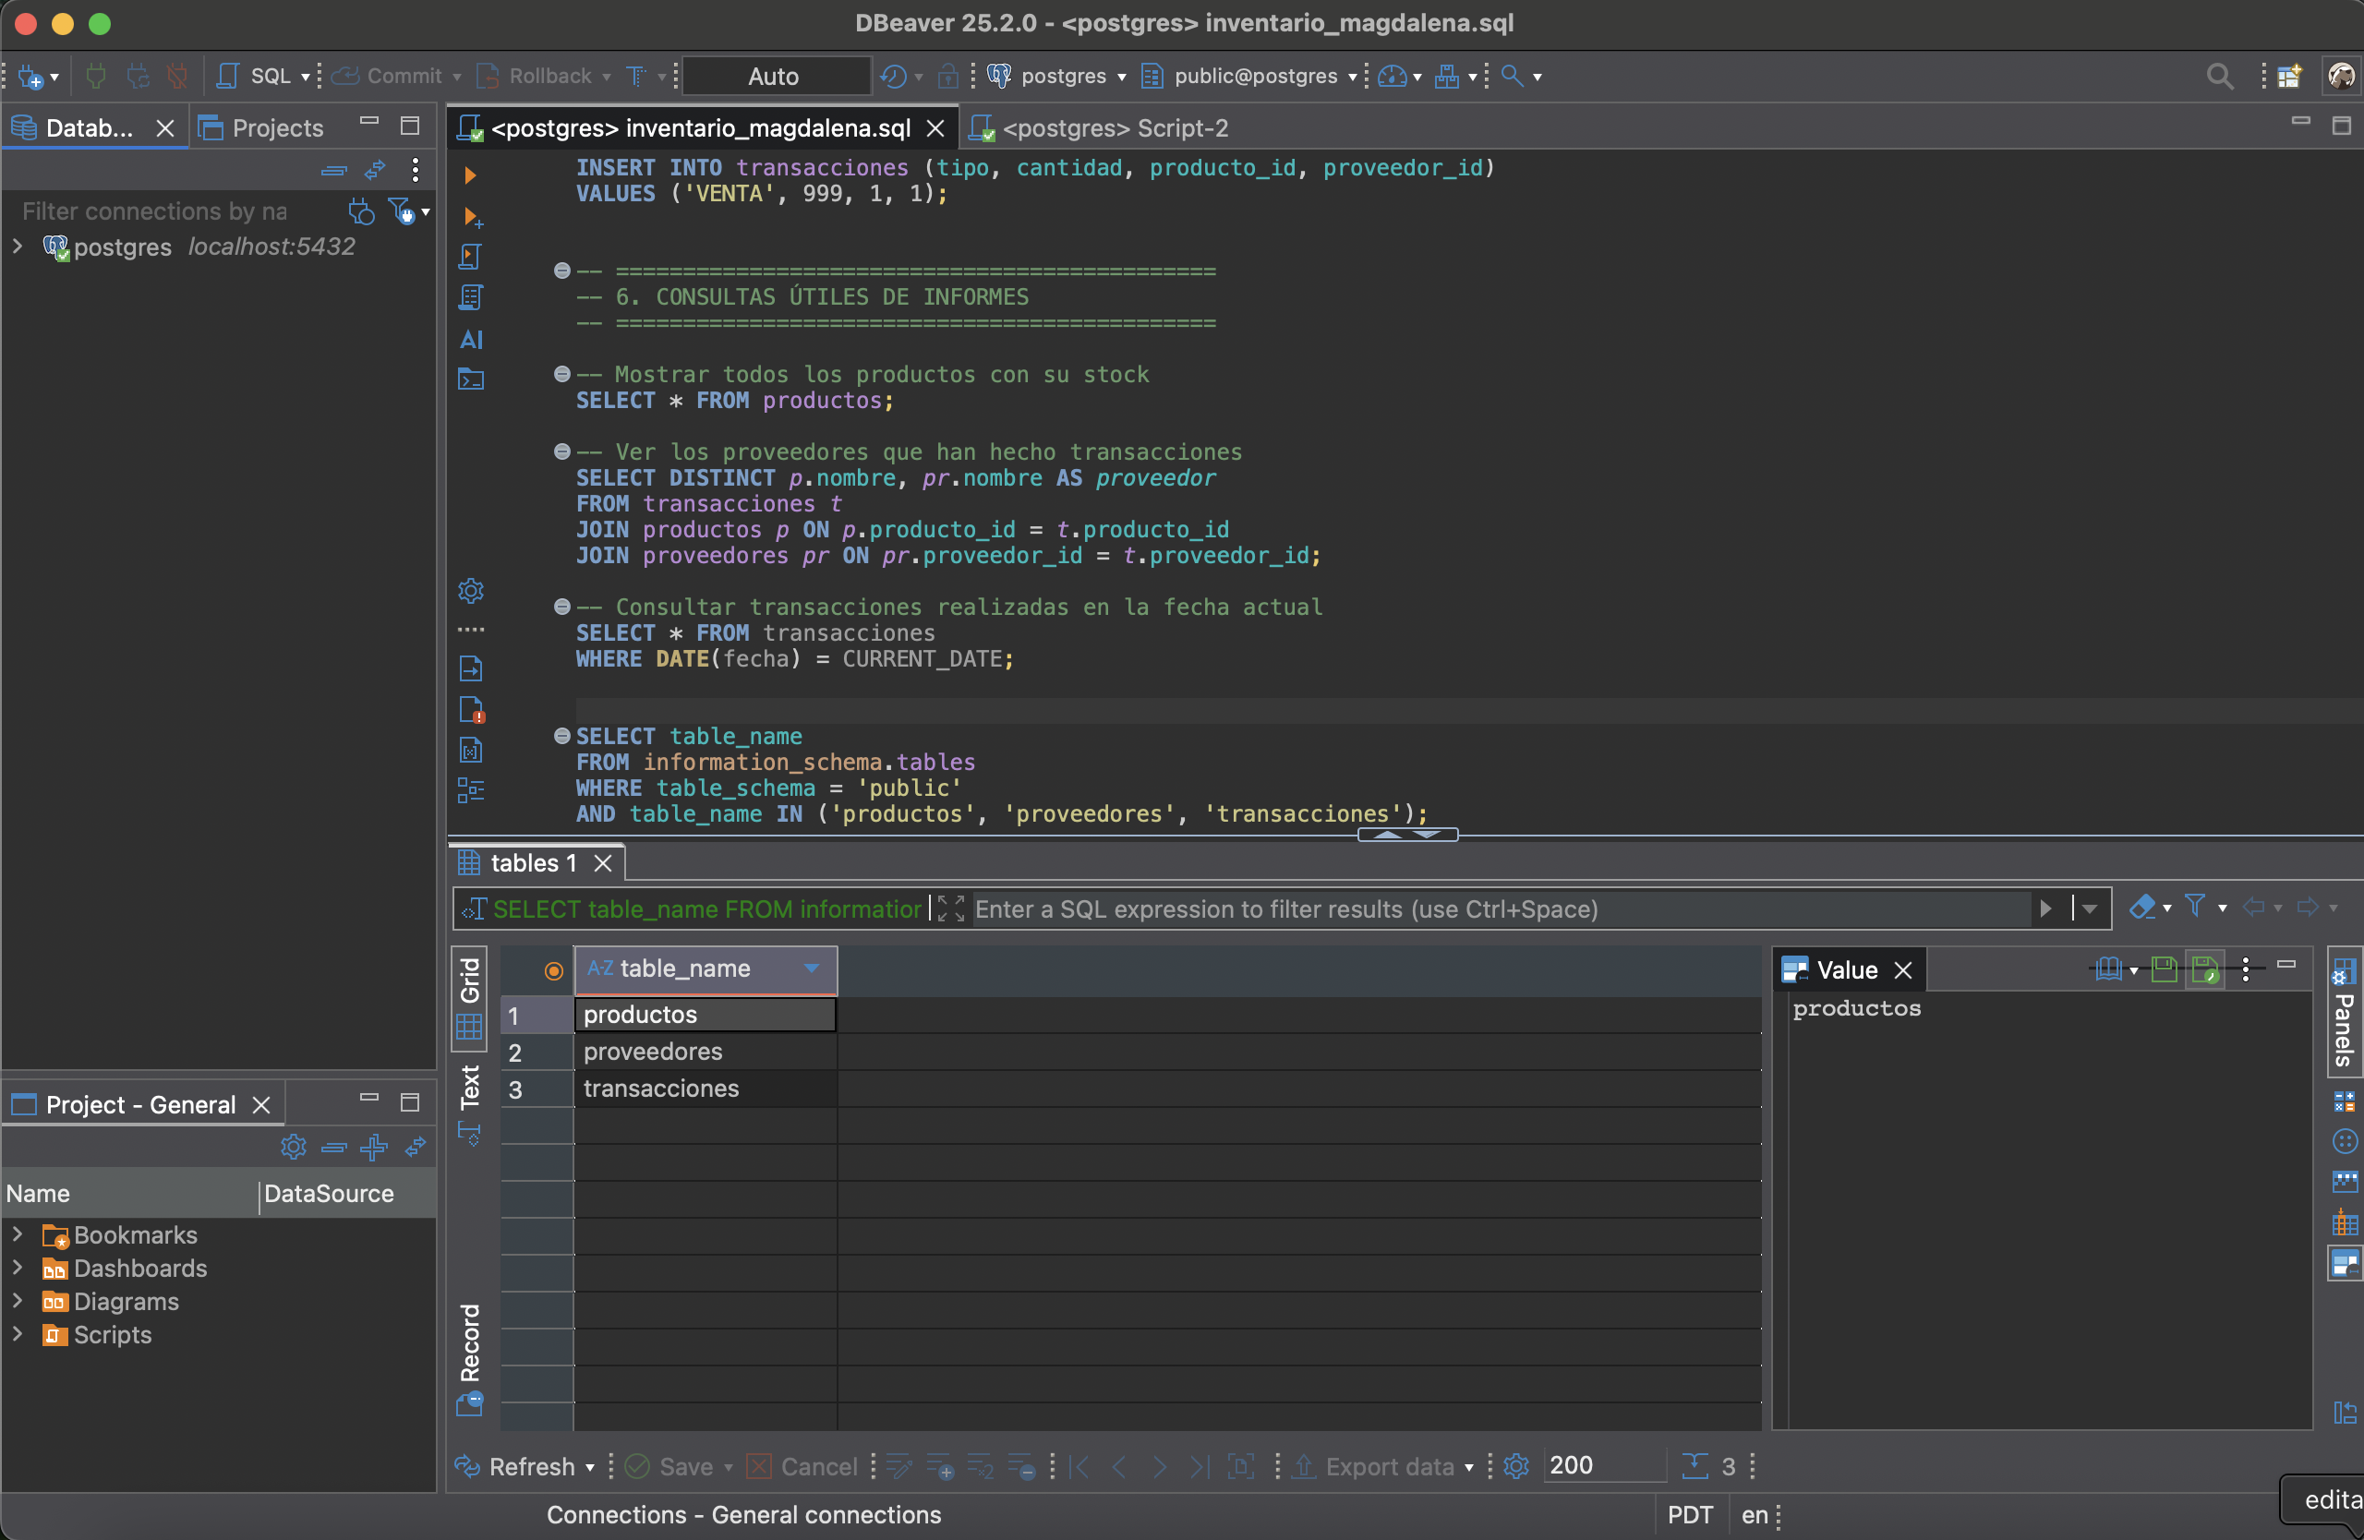
Task: Click the Collapse all icon in Database Navigator
Action: coord(333,171)
